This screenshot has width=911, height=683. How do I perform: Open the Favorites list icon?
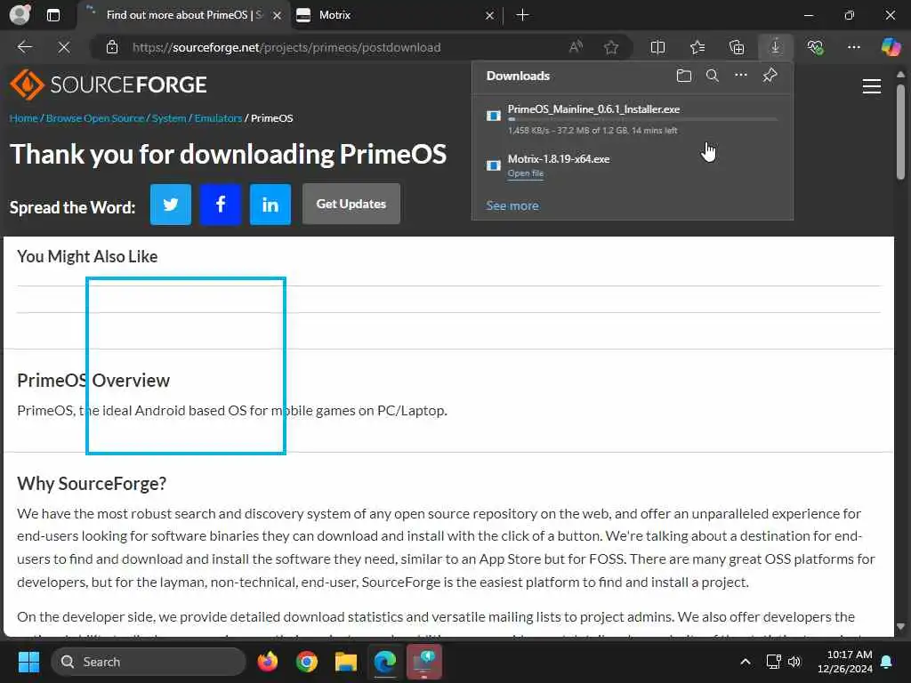(x=697, y=47)
